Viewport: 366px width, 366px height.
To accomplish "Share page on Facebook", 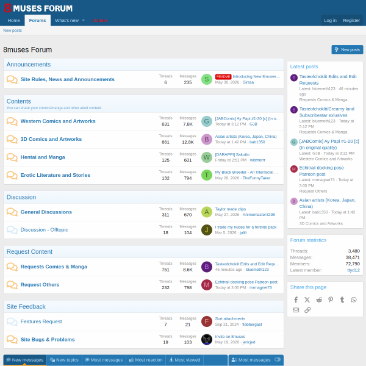I will (x=296, y=300).
